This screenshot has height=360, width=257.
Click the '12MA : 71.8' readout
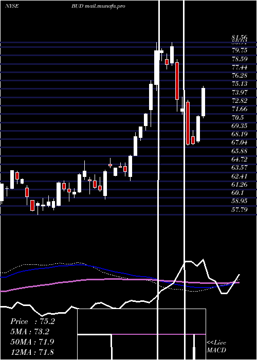(32, 352)
